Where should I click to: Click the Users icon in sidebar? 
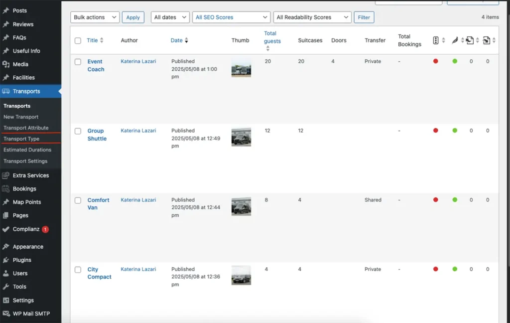pos(6,273)
